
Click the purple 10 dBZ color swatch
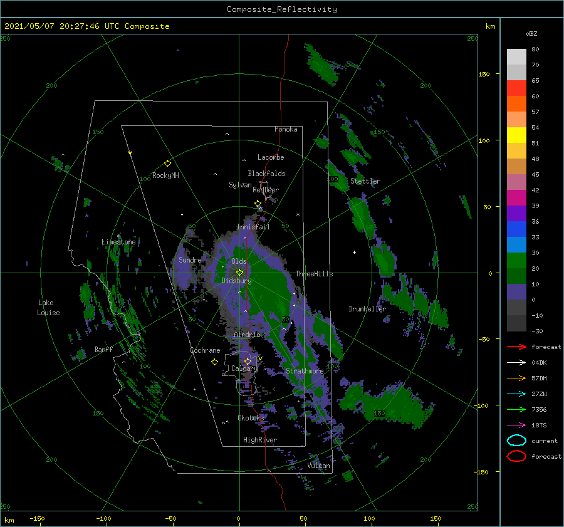(516, 292)
